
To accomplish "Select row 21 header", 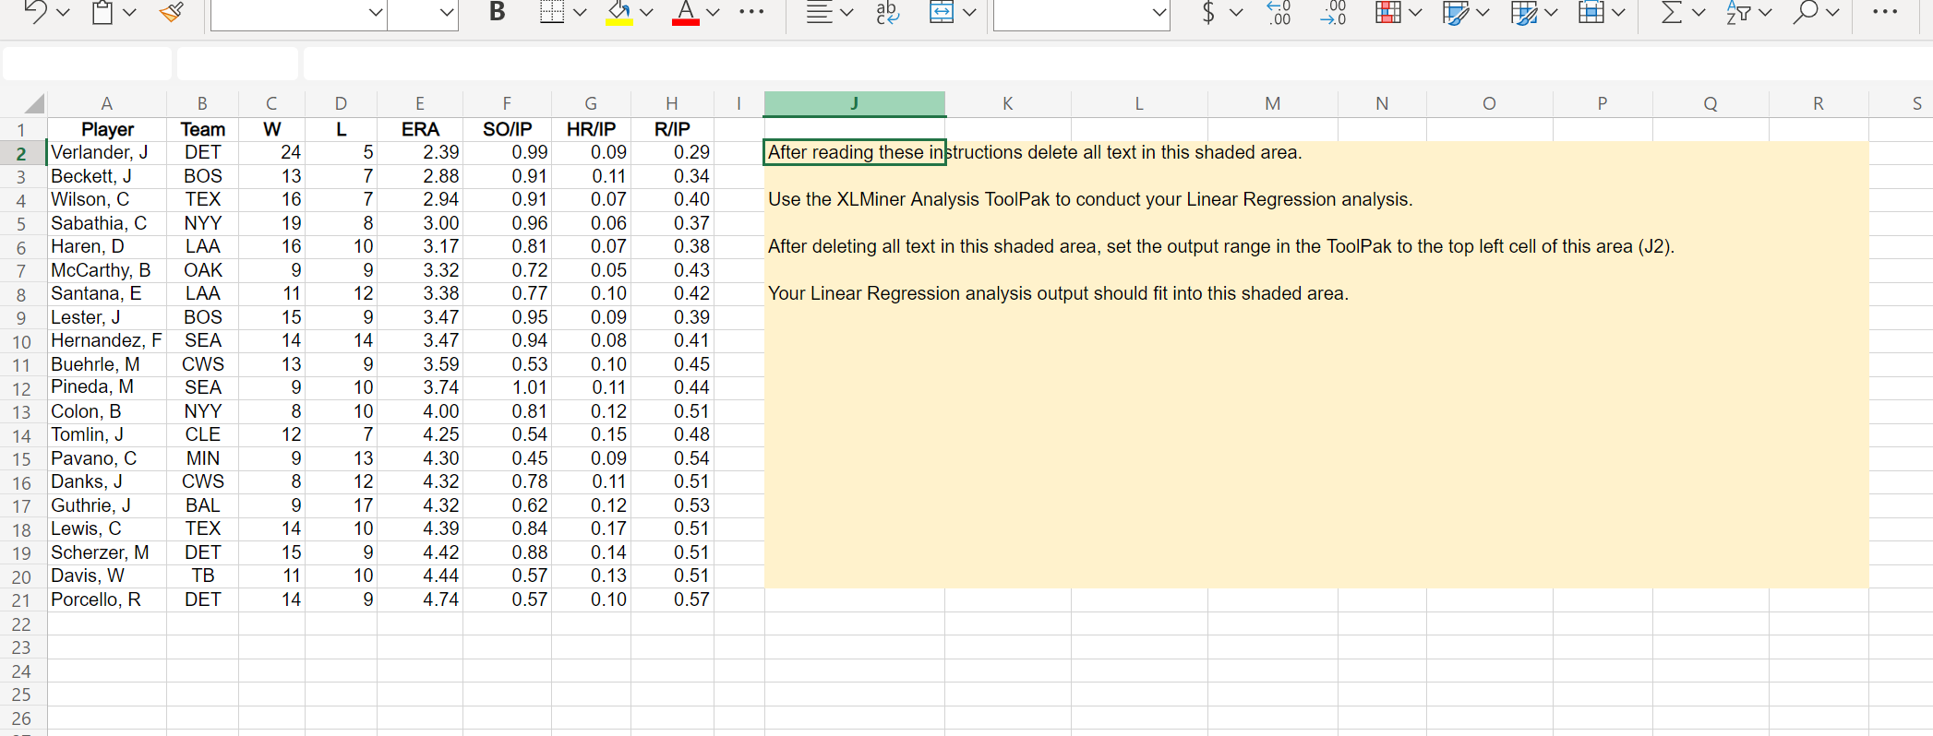I will [x=22, y=600].
